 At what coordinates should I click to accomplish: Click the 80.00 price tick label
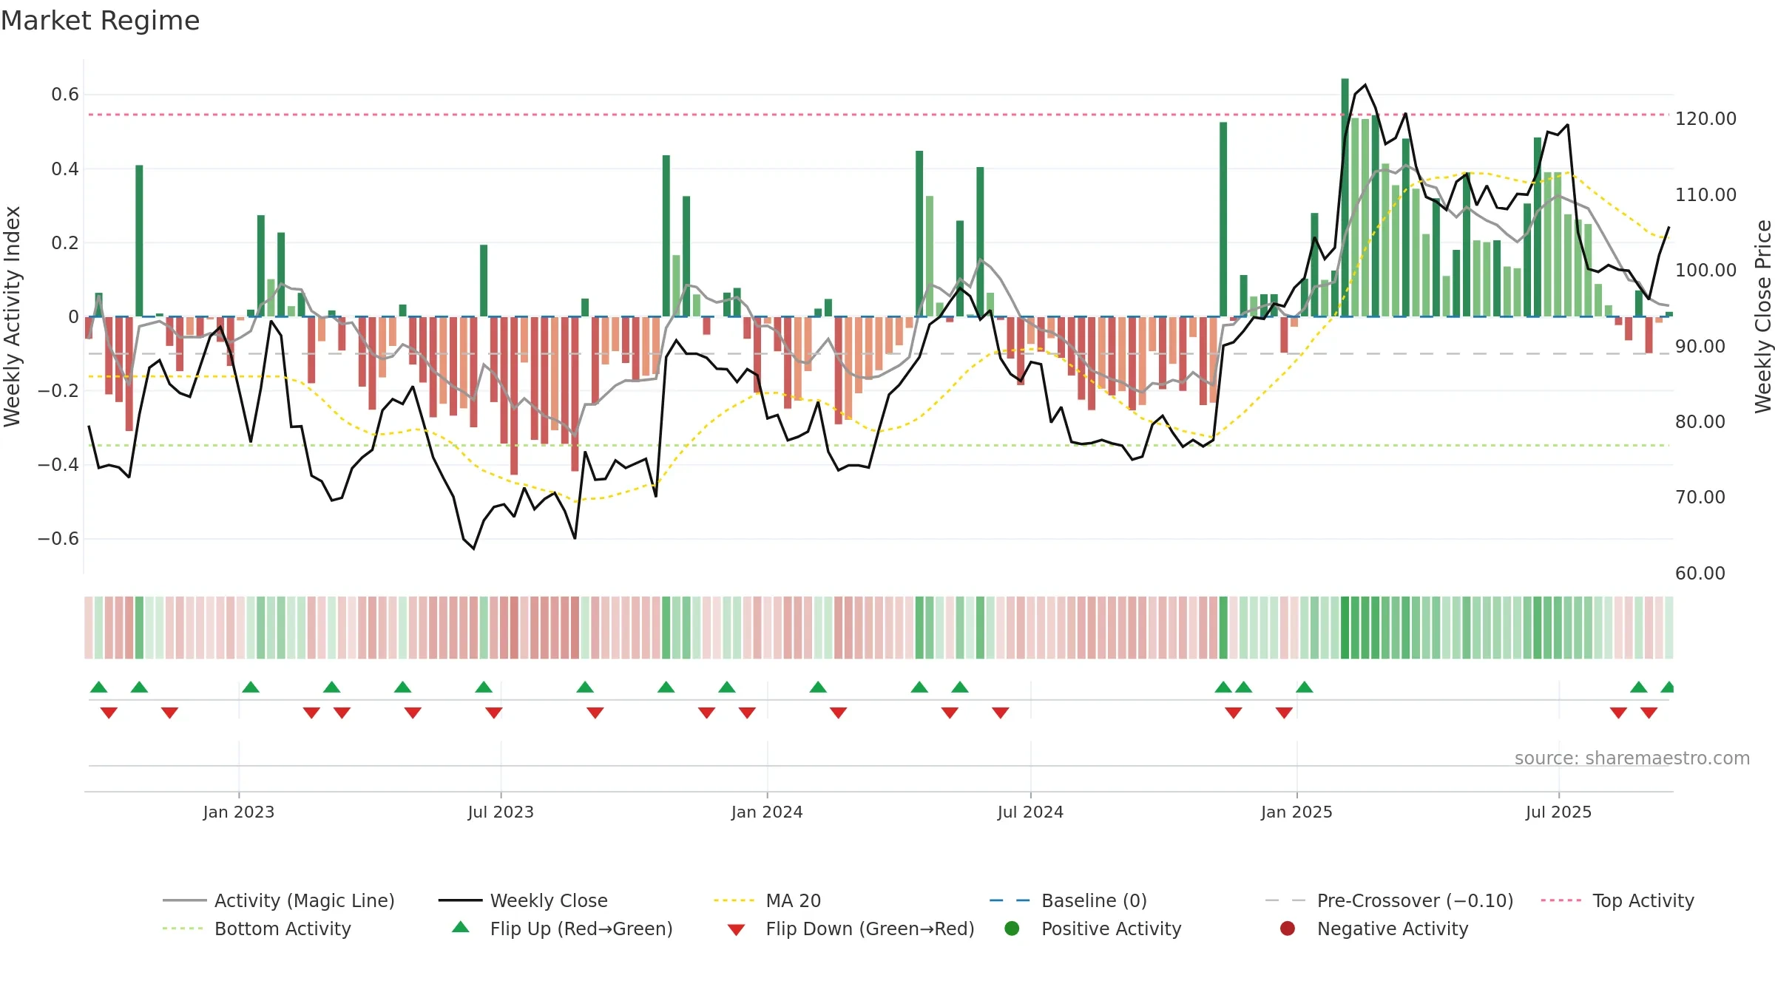(x=1700, y=421)
